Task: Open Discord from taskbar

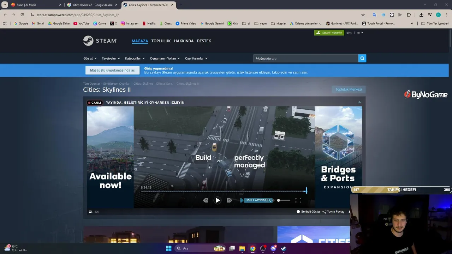Action: click(x=273, y=248)
